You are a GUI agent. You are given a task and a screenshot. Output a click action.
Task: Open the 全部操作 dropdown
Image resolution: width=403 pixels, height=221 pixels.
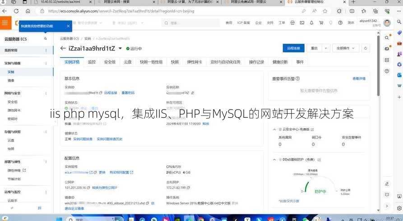click(345, 48)
